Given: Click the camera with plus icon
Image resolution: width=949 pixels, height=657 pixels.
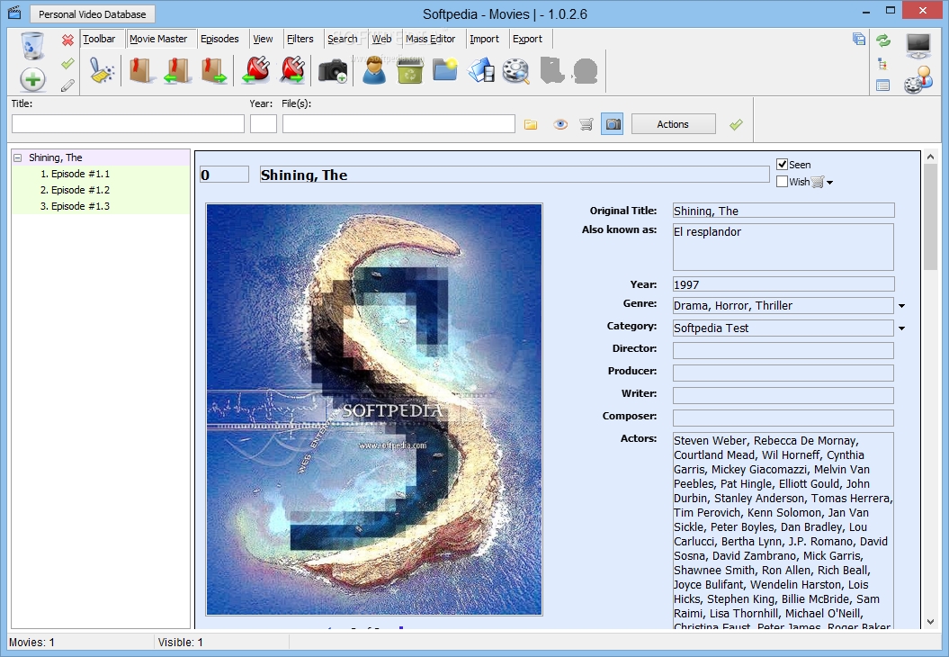Looking at the screenshot, I should pyautogui.click(x=333, y=71).
